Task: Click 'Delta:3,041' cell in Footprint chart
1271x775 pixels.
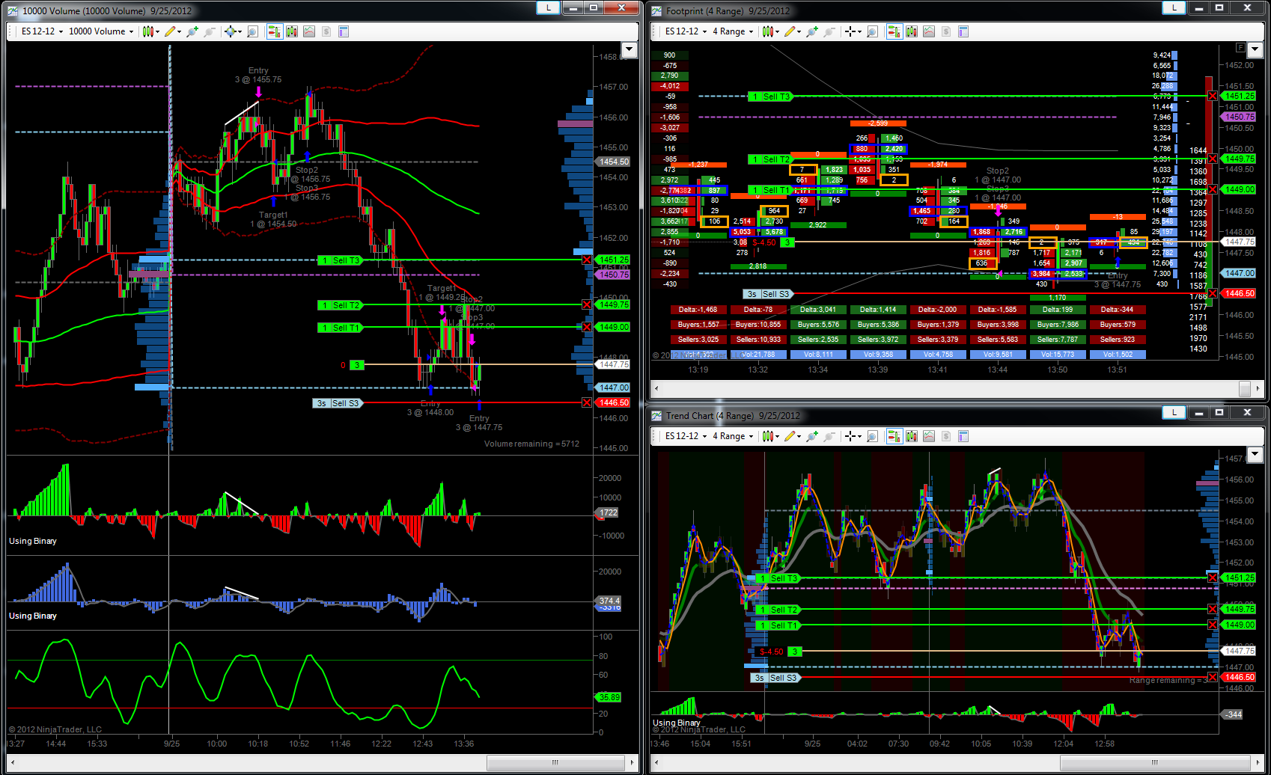Action: click(818, 310)
